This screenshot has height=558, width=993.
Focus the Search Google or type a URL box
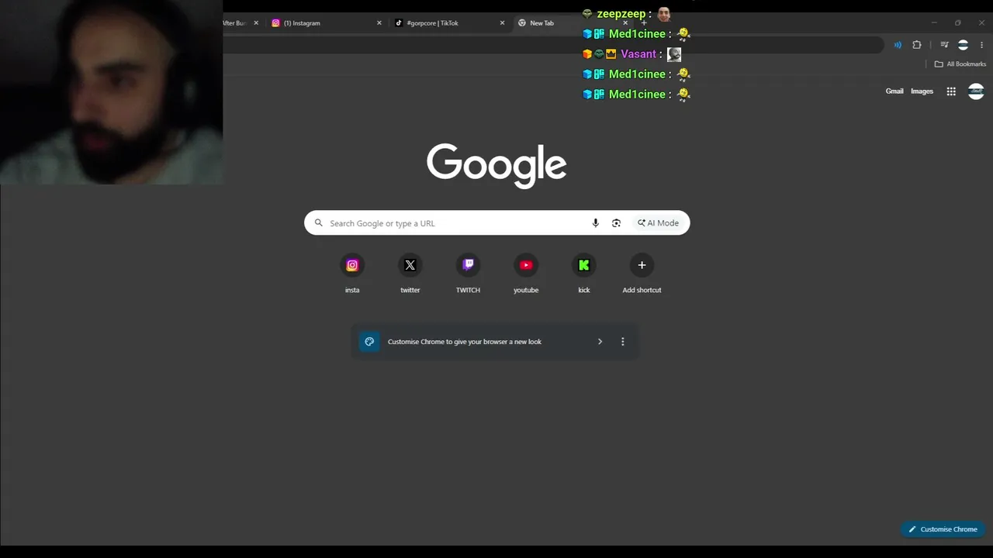496,223
